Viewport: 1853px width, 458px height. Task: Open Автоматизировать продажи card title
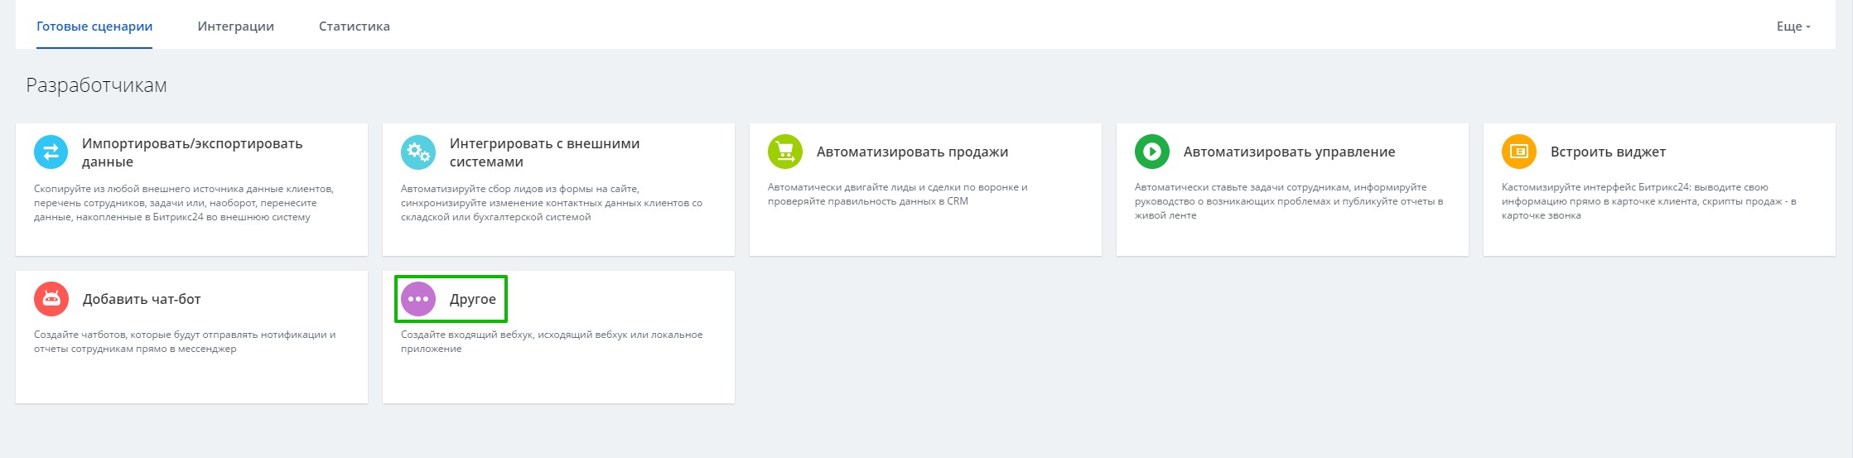coord(913,152)
